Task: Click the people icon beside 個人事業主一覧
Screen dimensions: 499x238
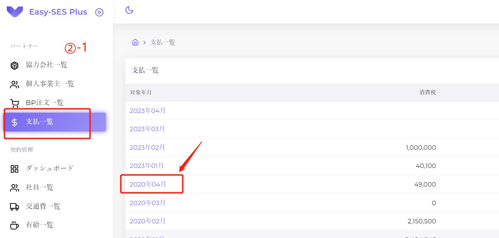Action: [14, 84]
